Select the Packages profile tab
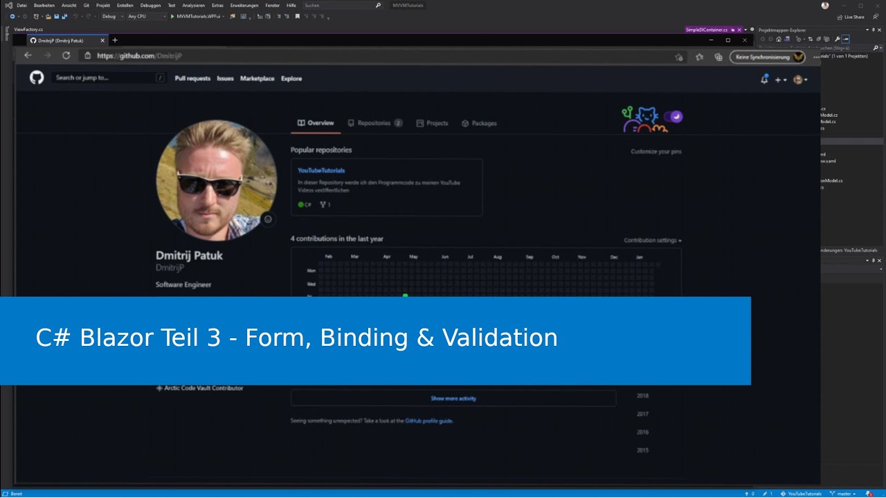Screen dimensions: 886x498 pyautogui.click(x=479, y=123)
